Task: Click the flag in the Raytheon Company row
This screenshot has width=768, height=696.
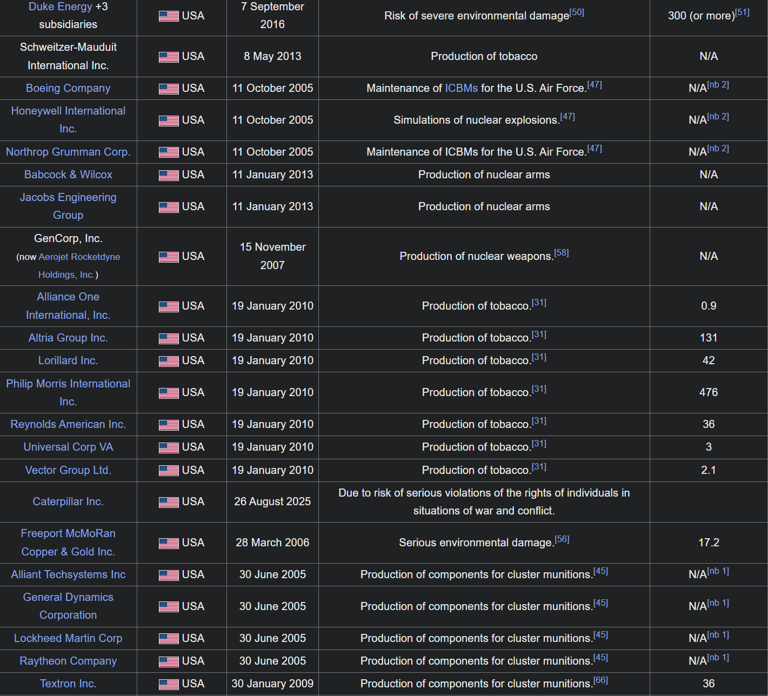Action: pyautogui.click(x=169, y=661)
